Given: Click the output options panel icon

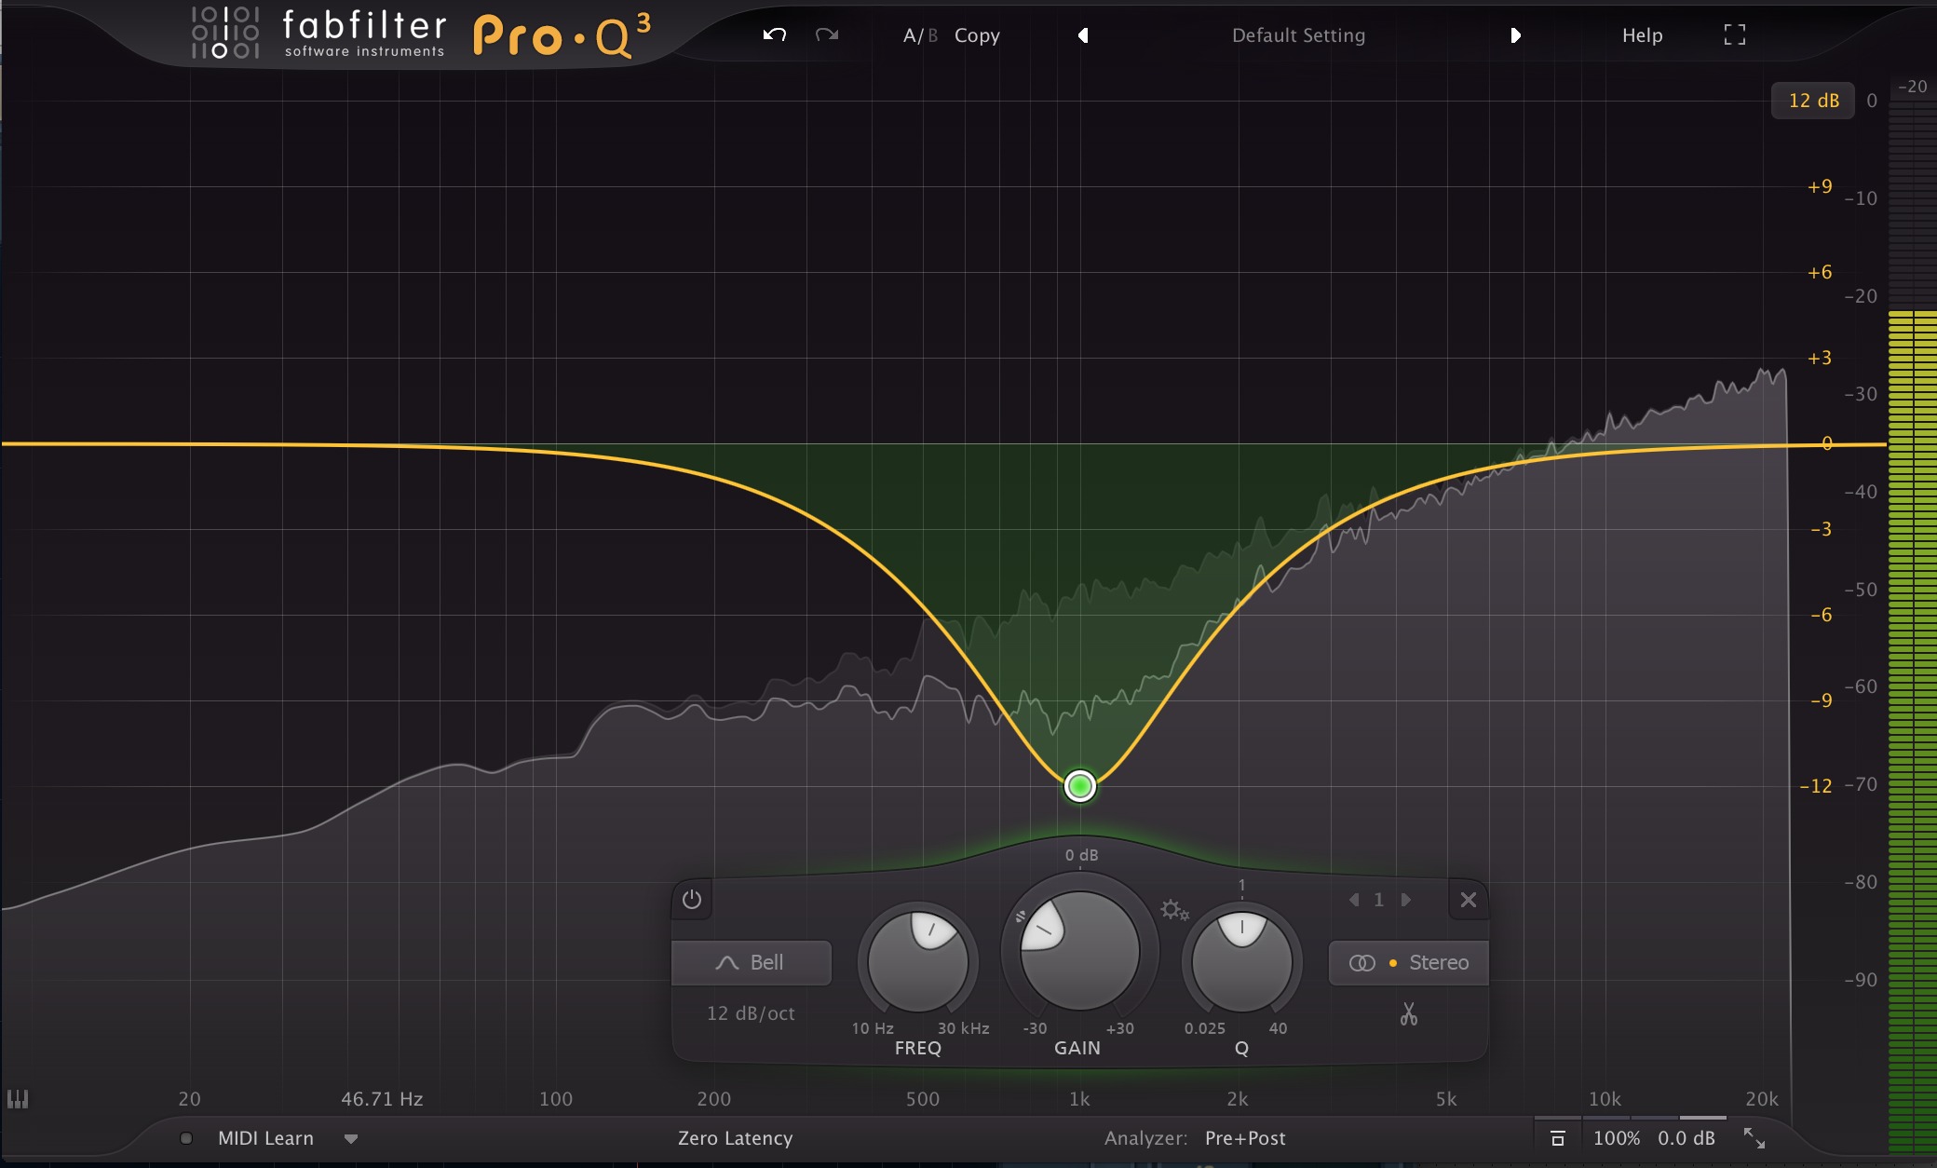Looking at the screenshot, I should tap(1557, 1138).
